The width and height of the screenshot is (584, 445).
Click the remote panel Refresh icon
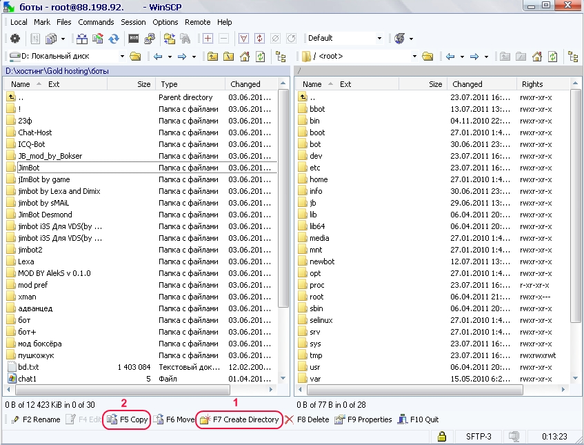point(553,57)
